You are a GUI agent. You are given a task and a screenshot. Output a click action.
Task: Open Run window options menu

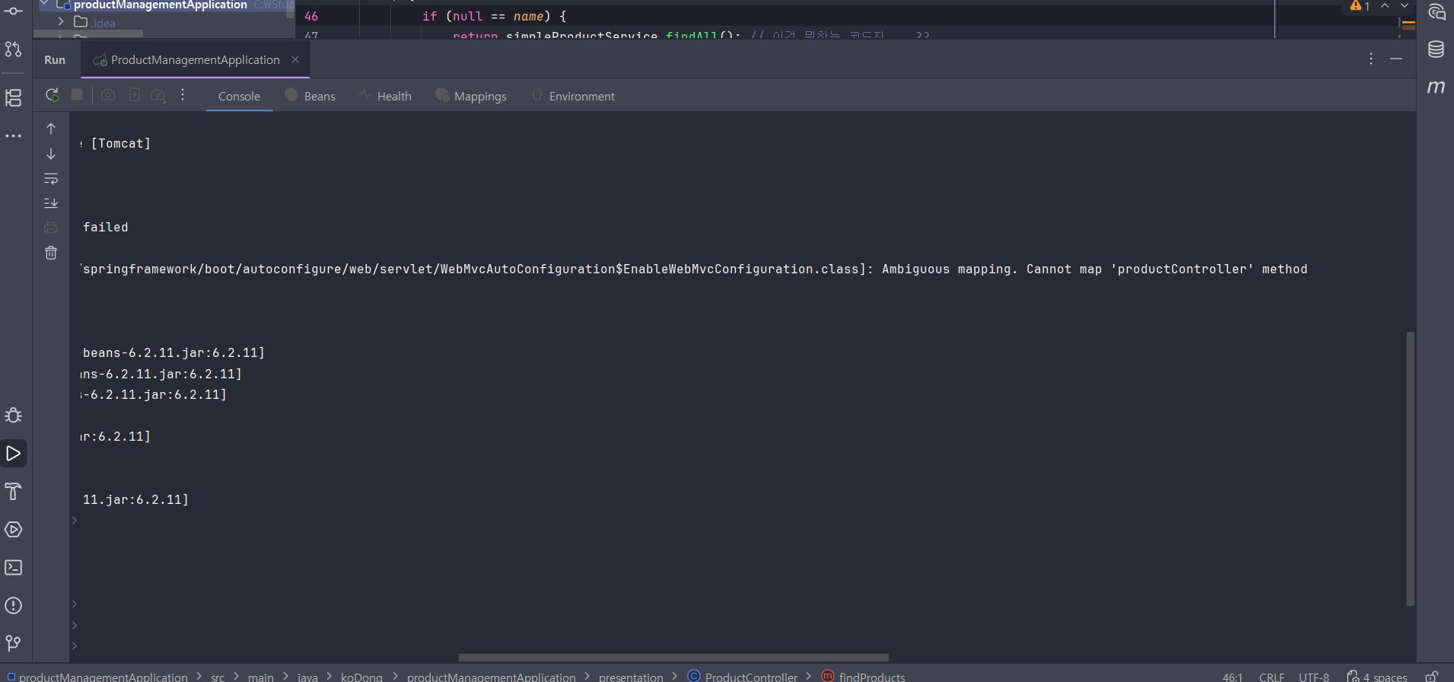tap(1371, 59)
